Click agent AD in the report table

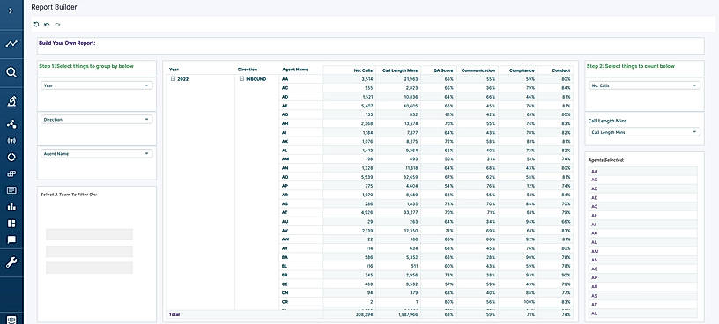[x=285, y=97]
